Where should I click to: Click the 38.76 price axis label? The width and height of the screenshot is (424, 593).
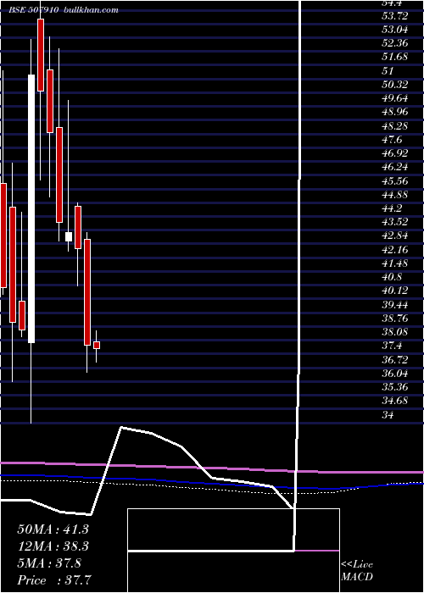pos(395,319)
